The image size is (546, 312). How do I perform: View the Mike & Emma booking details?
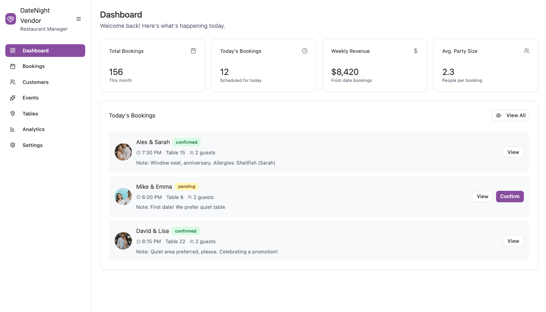(482, 197)
